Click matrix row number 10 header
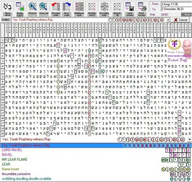 pyautogui.click(x=2, y=87)
